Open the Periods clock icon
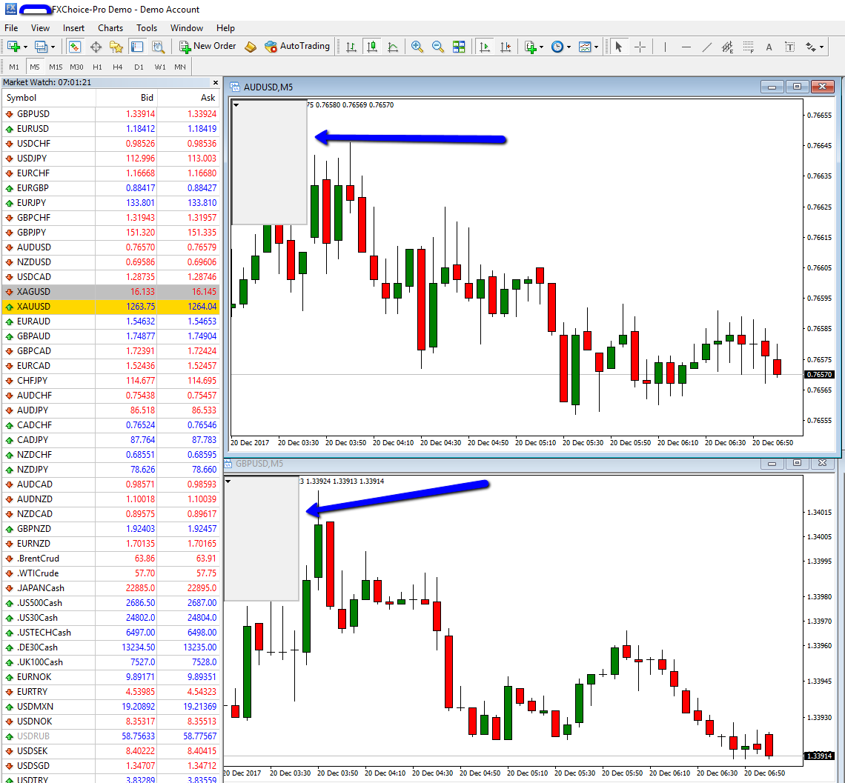The height and width of the screenshot is (783, 845). click(557, 47)
